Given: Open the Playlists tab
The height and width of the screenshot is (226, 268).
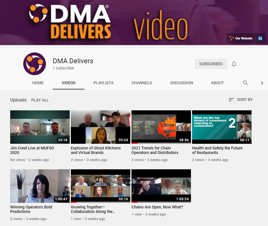Looking at the screenshot, I should pos(103,83).
